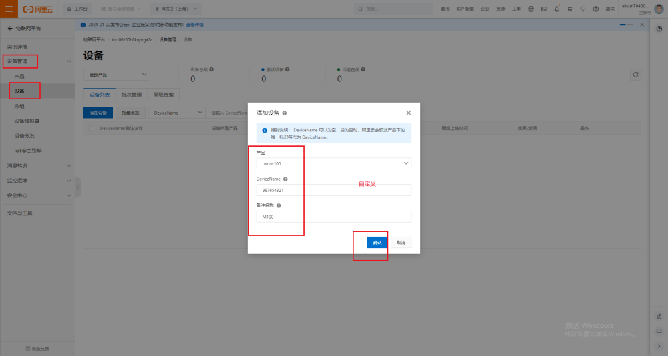Screen dimensions: 668x356
Task: Click the 批量添加 button
Action: [x=130, y=113]
